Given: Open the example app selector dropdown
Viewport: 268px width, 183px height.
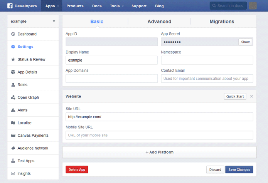Looking at the screenshot, I should tap(33, 21).
